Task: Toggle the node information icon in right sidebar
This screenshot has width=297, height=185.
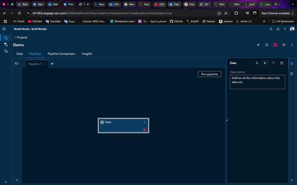Action: pos(292,74)
